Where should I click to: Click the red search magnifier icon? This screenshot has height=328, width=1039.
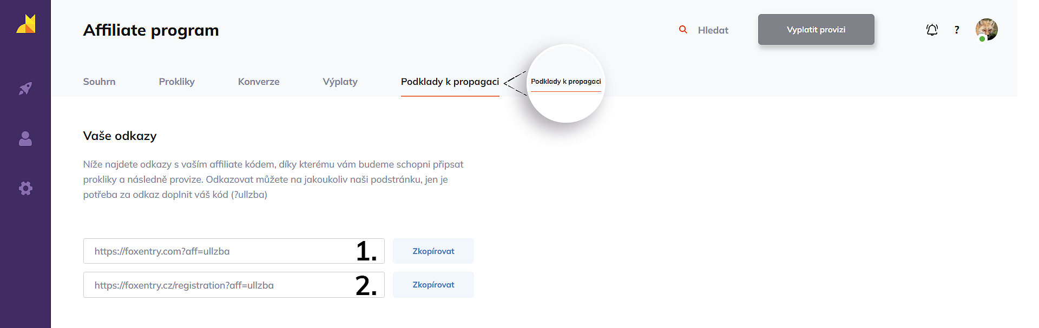(683, 30)
